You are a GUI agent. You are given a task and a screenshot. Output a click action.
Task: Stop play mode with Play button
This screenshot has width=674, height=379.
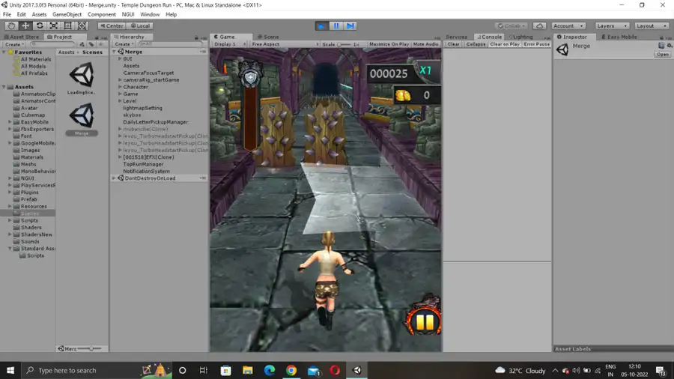coord(321,25)
